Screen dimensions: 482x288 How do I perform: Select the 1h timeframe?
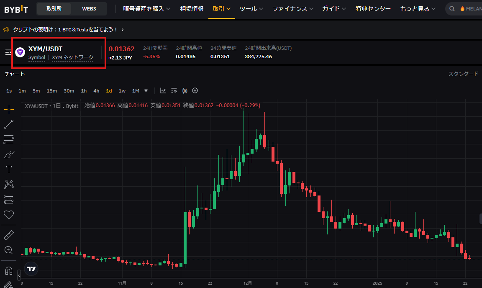84,91
